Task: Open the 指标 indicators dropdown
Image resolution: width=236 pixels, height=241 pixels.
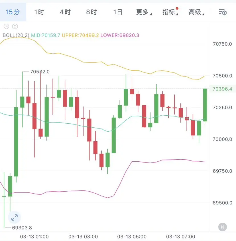Action: [170, 12]
